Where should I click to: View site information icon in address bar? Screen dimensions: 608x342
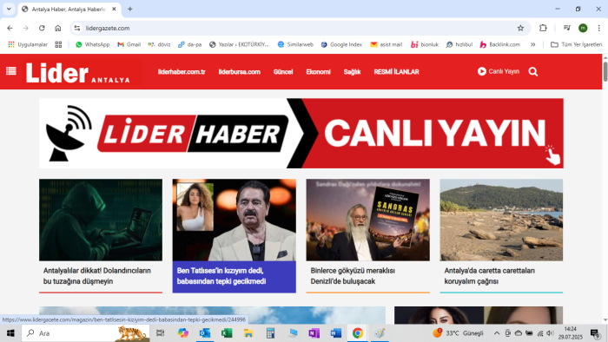tap(77, 28)
